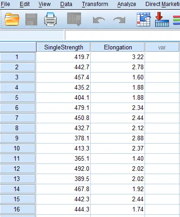This screenshot has height=217, width=180.
Task: Click the Redo arrow icon
Action: 119,20
